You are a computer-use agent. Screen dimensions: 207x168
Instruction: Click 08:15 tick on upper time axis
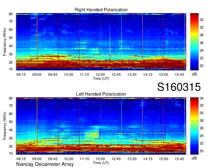[x=21, y=75]
